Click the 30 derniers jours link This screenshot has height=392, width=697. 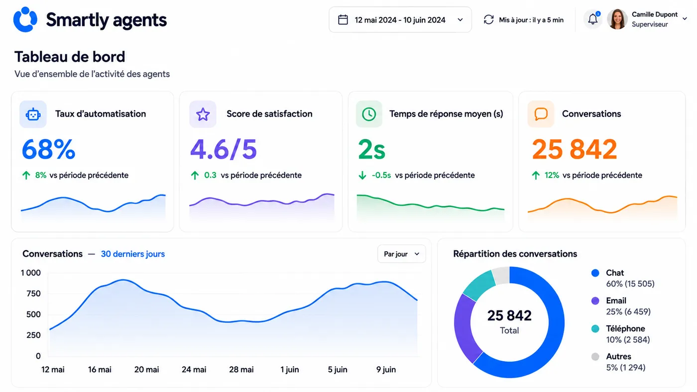[x=133, y=254]
